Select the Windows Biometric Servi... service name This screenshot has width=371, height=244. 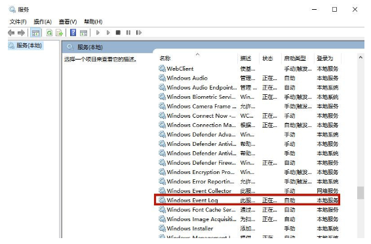(x=201, y=97)
